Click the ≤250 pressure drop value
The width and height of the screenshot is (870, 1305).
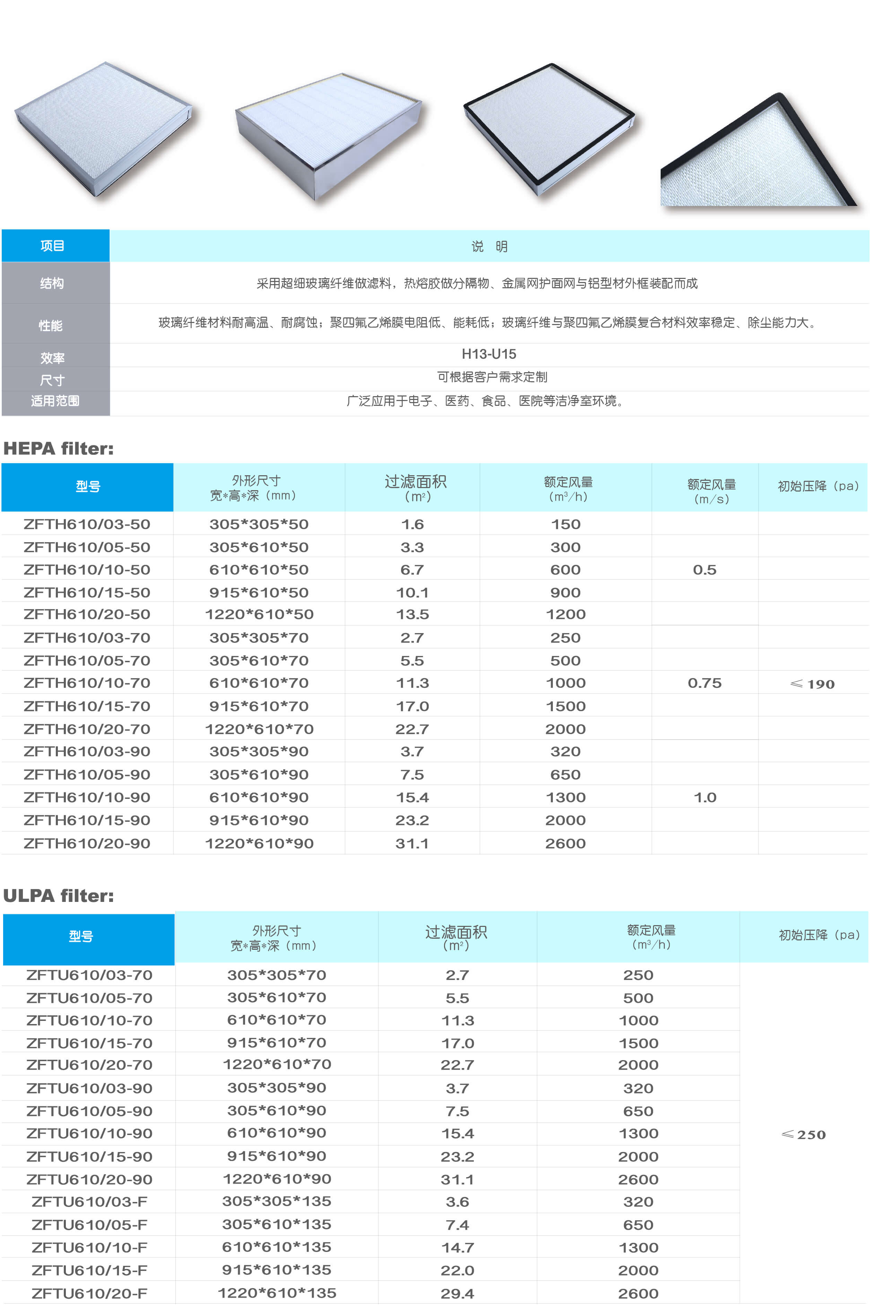coord(803,1135)
